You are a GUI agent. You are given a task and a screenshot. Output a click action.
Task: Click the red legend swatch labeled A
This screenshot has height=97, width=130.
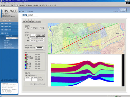pos(26,55)
